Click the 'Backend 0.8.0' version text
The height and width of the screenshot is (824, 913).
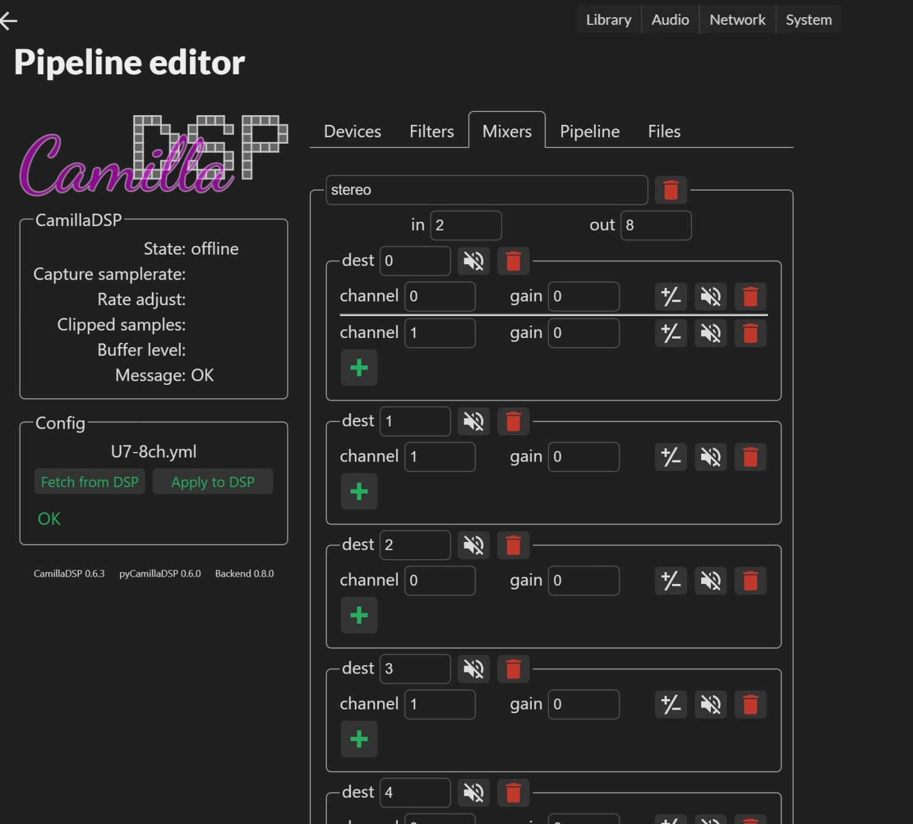click(244, 574)
